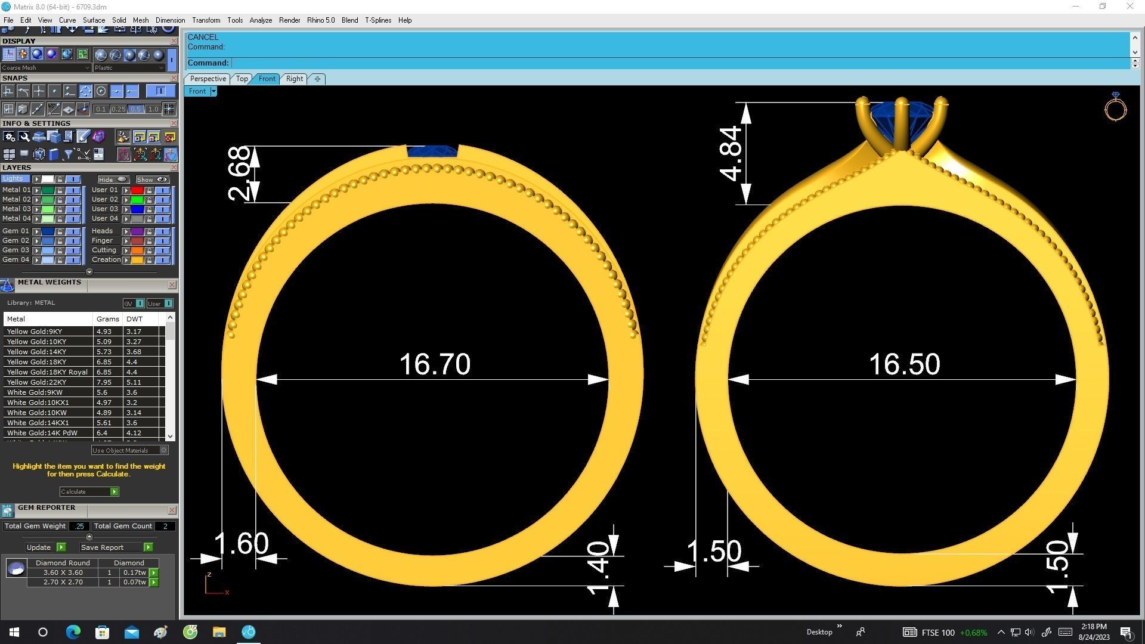Open the Surface menu
Image resolution: width=1145 pixels, height=644 pixels.
94,20
